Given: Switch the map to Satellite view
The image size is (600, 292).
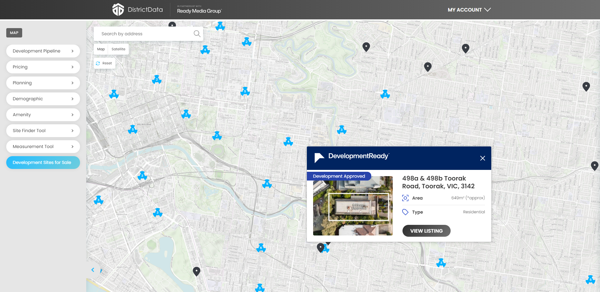Looking at the screenshot, I should coord(118,49).
